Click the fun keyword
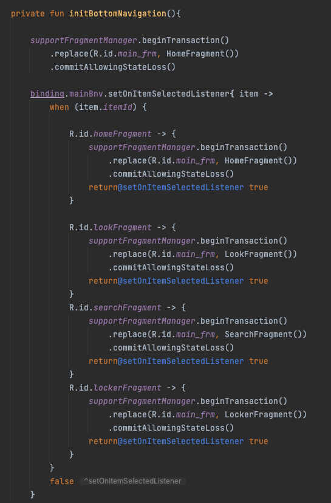Screen dimensions: 331x503 click(x=57, y=14)
